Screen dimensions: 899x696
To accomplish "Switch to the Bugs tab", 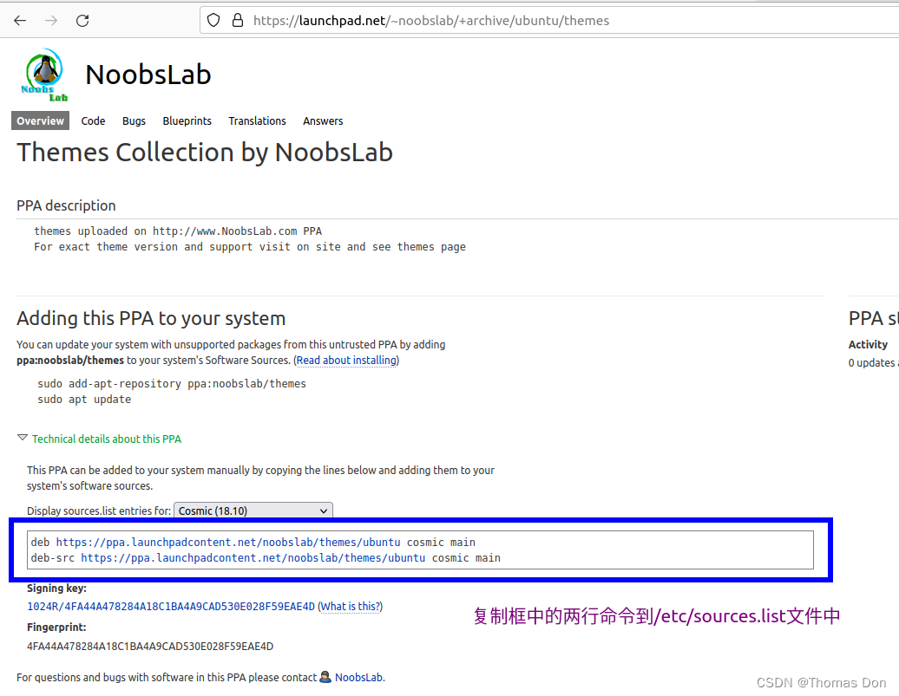I will (134, 120).
